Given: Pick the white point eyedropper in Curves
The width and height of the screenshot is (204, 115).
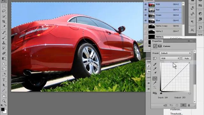Looking at the screenshot, I should 155,73.
